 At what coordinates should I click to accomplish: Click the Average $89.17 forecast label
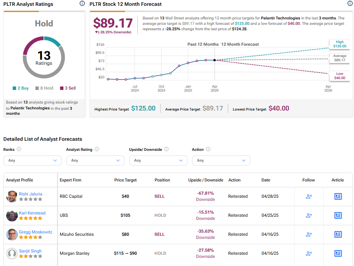click(340, 58)
